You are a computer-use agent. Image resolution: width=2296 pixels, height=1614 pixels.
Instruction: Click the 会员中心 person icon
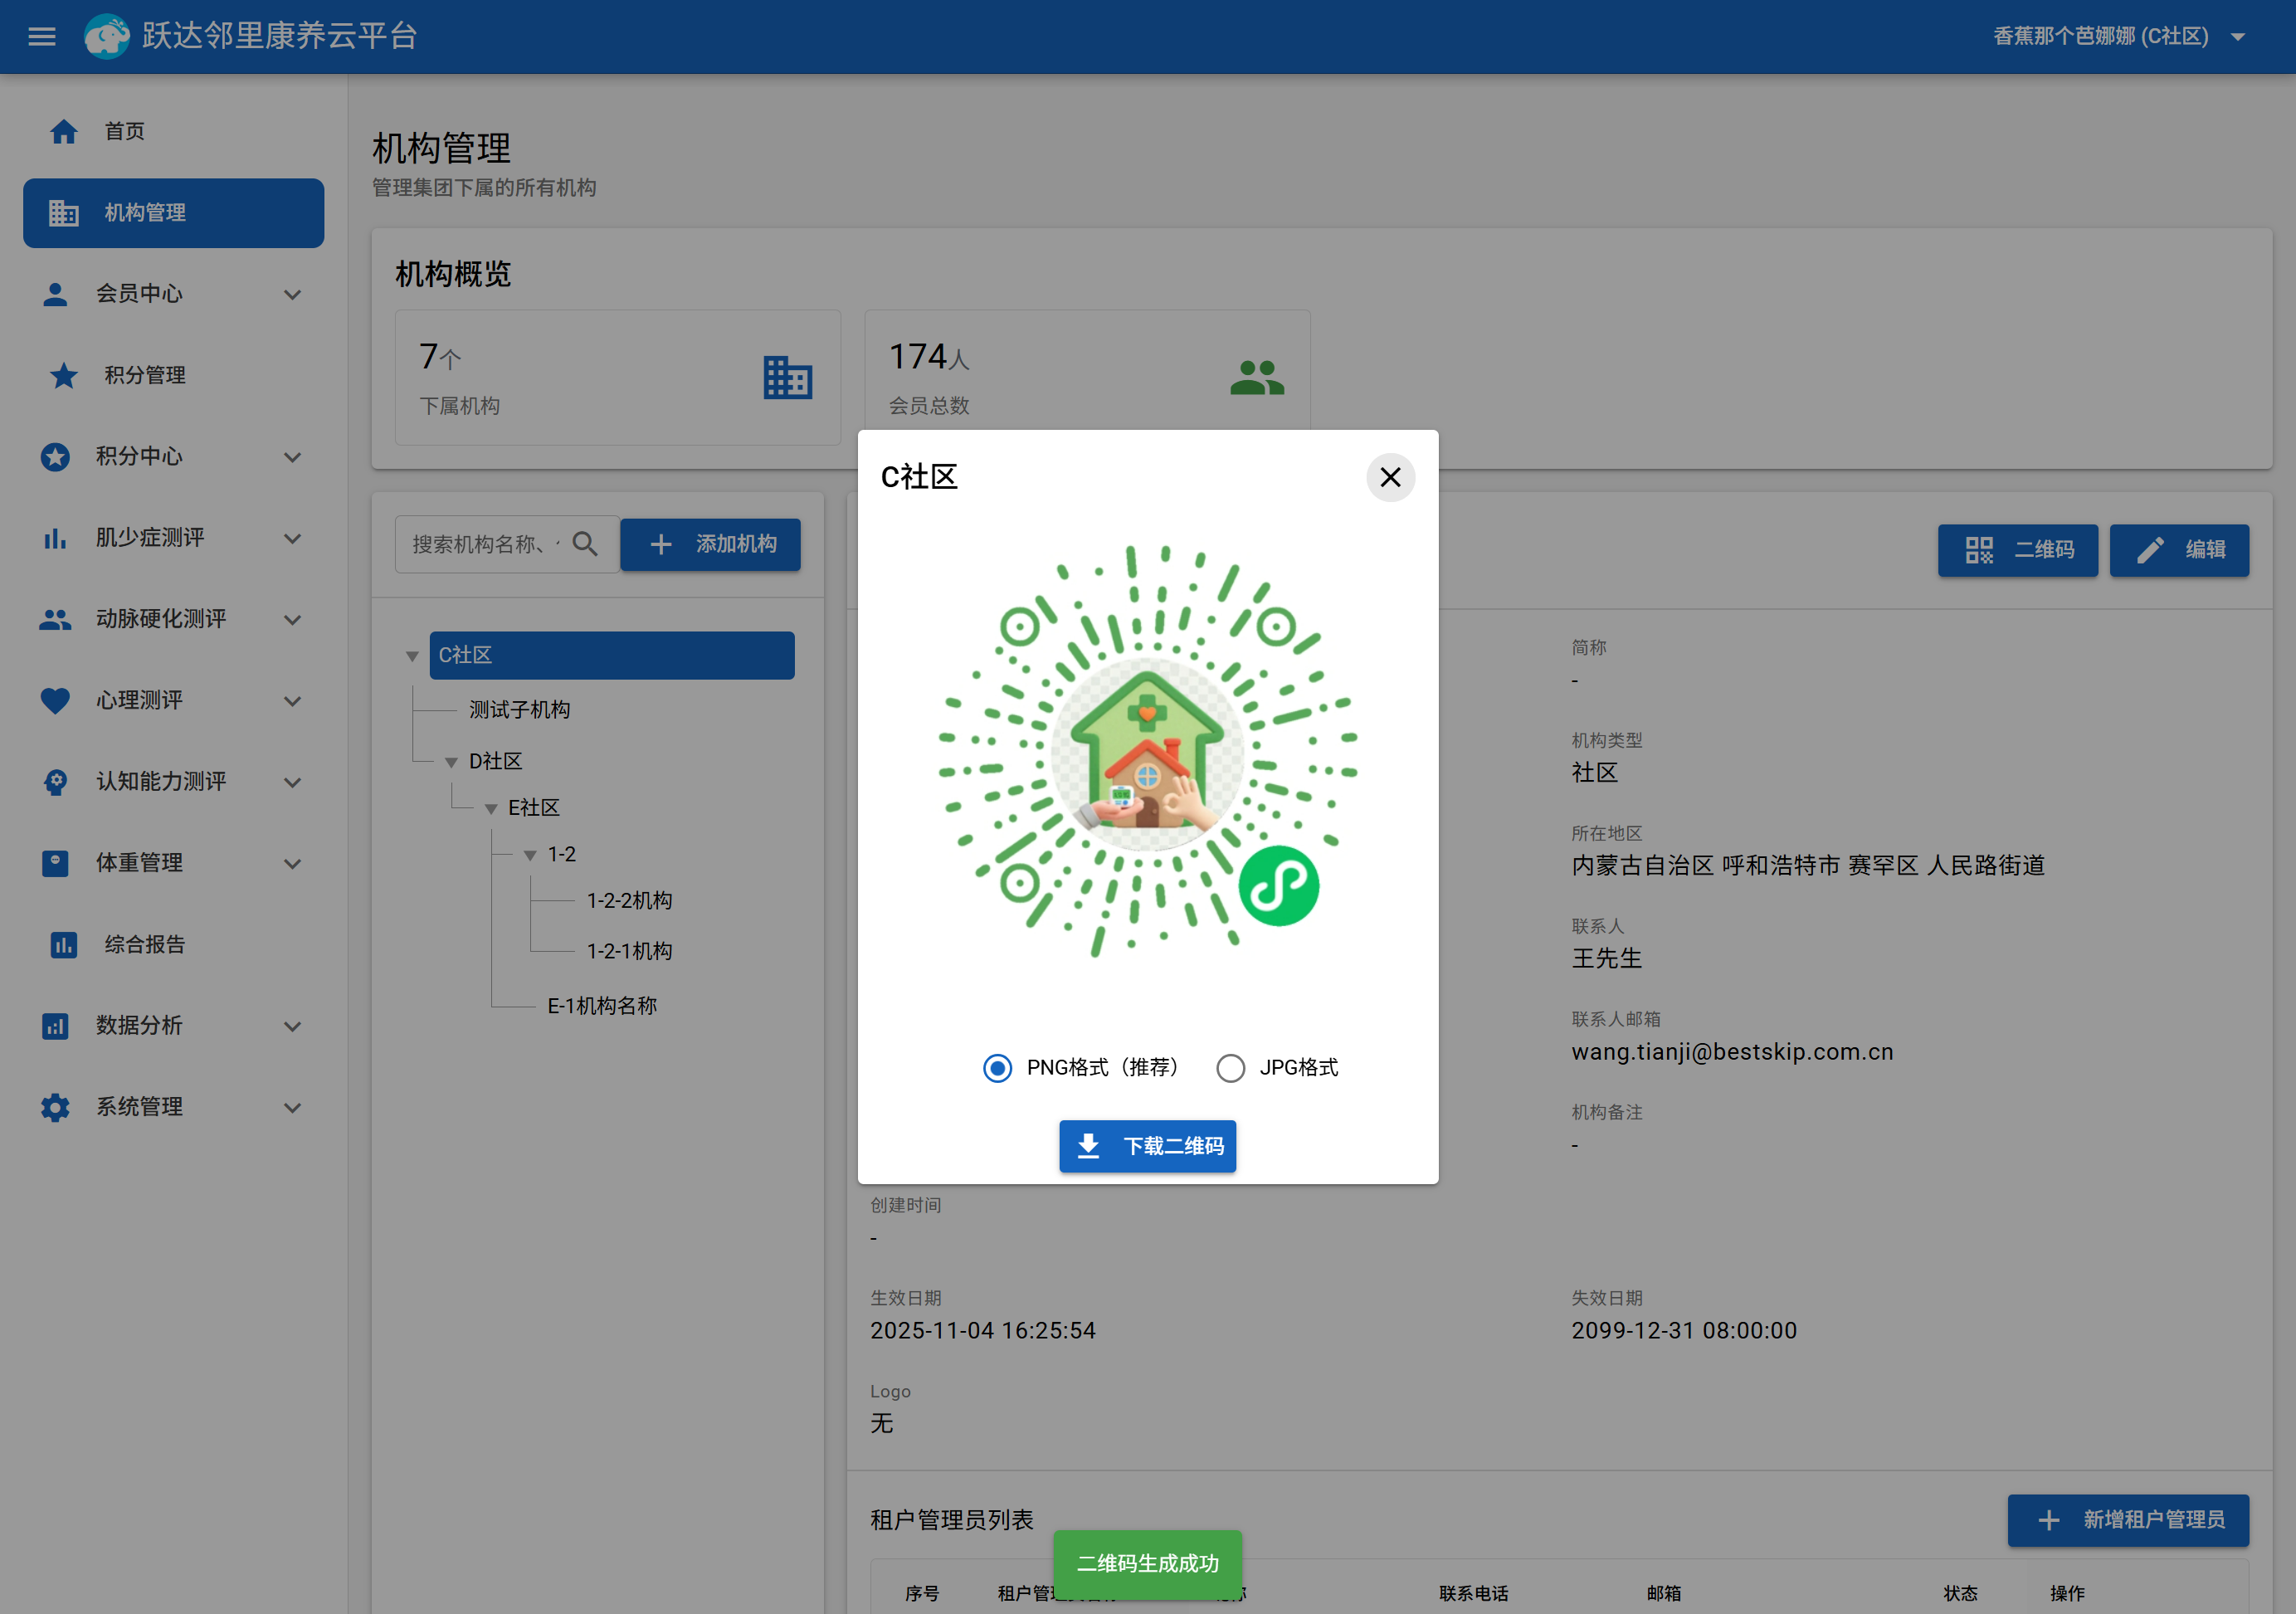tap(55, 294)
